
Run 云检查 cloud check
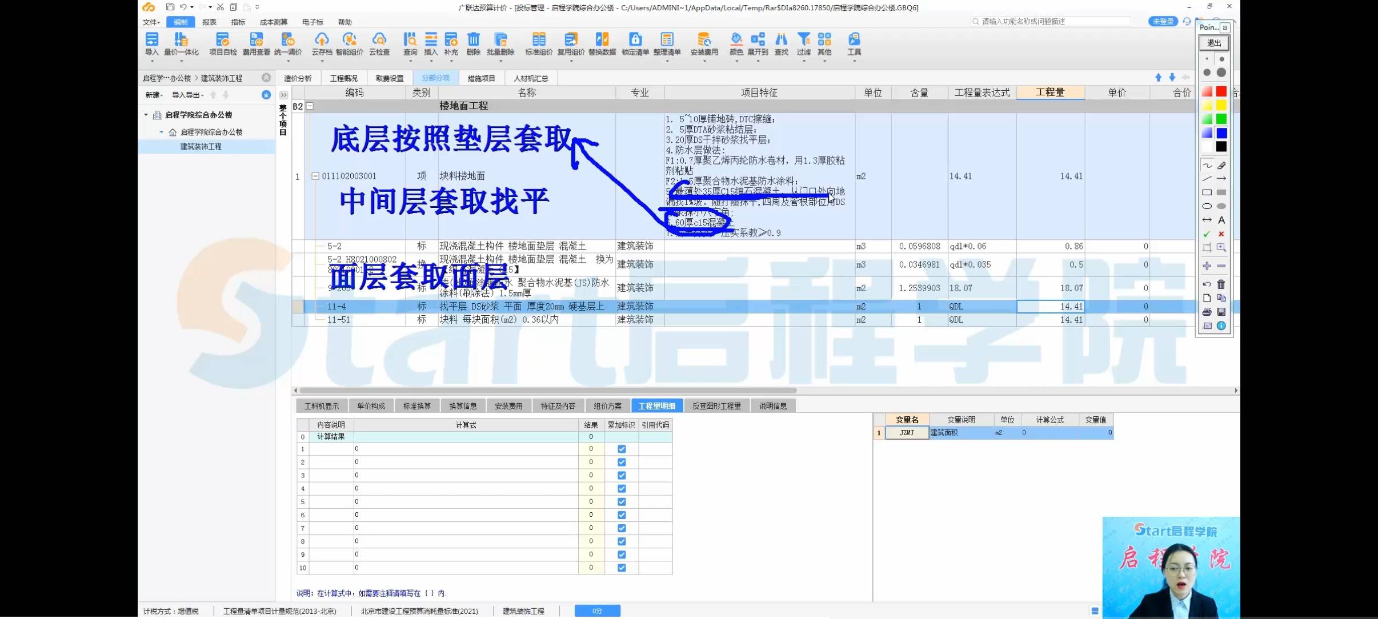pyautogui.click(x=379, y=44)
